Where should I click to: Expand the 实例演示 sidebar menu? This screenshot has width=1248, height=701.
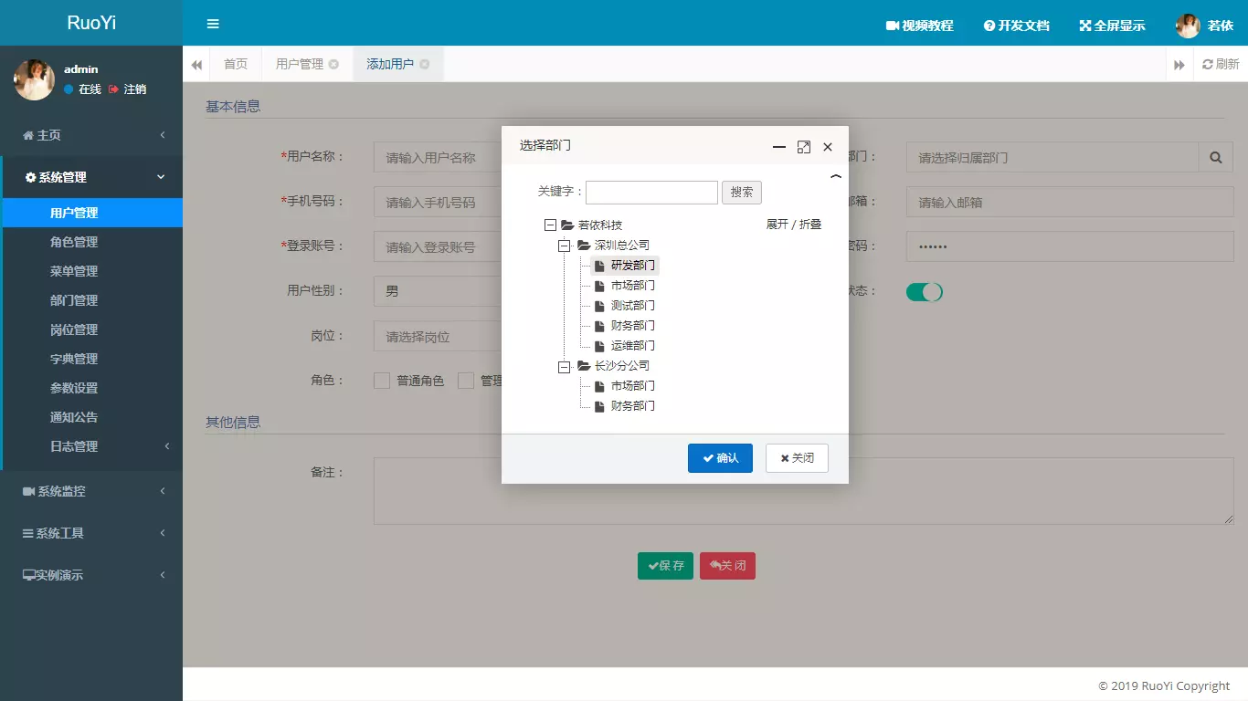91,575
